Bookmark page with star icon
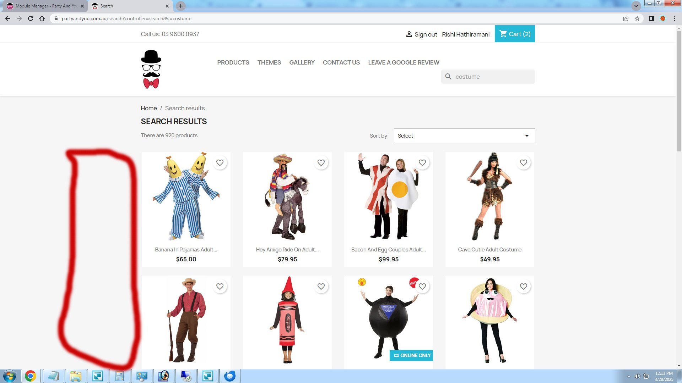Image resolution: width=682 pixels, height=383 pixels. pyautogui.click(x=637, y=18)
